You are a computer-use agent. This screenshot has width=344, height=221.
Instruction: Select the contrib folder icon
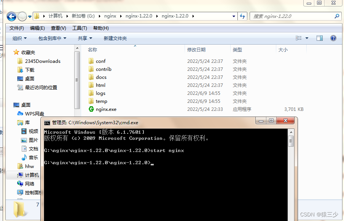(91, 69)
